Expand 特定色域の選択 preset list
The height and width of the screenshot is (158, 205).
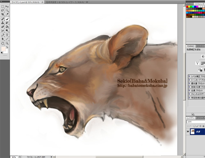(189, 97)
